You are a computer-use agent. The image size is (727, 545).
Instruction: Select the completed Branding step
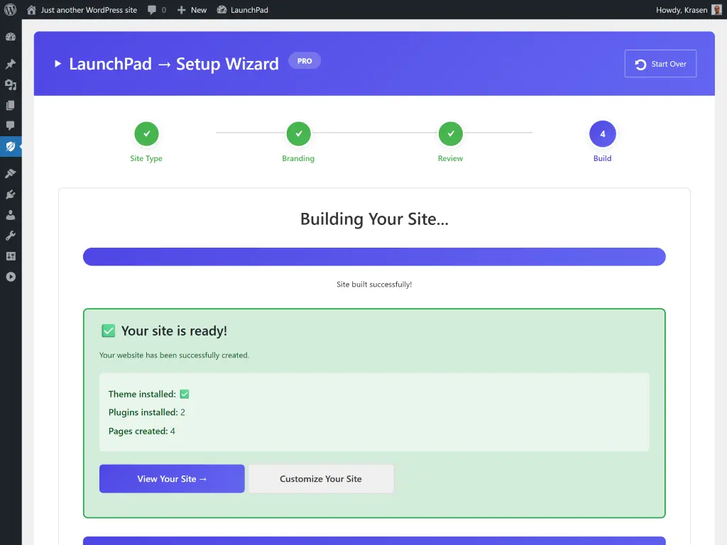coord(298,133)
